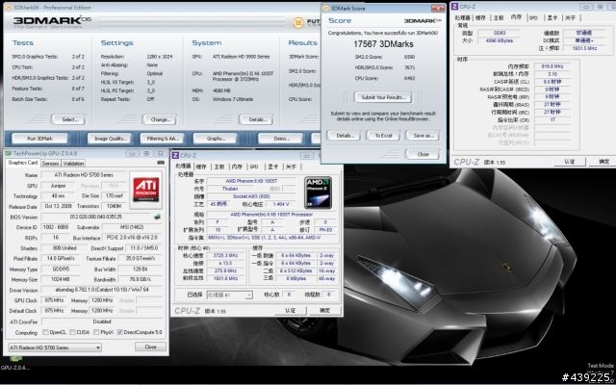The width and height of the screenshot is (616, 385).
Task: Select the 内存 tab in the top-right CPU-Z window
Action: [516, 17]
